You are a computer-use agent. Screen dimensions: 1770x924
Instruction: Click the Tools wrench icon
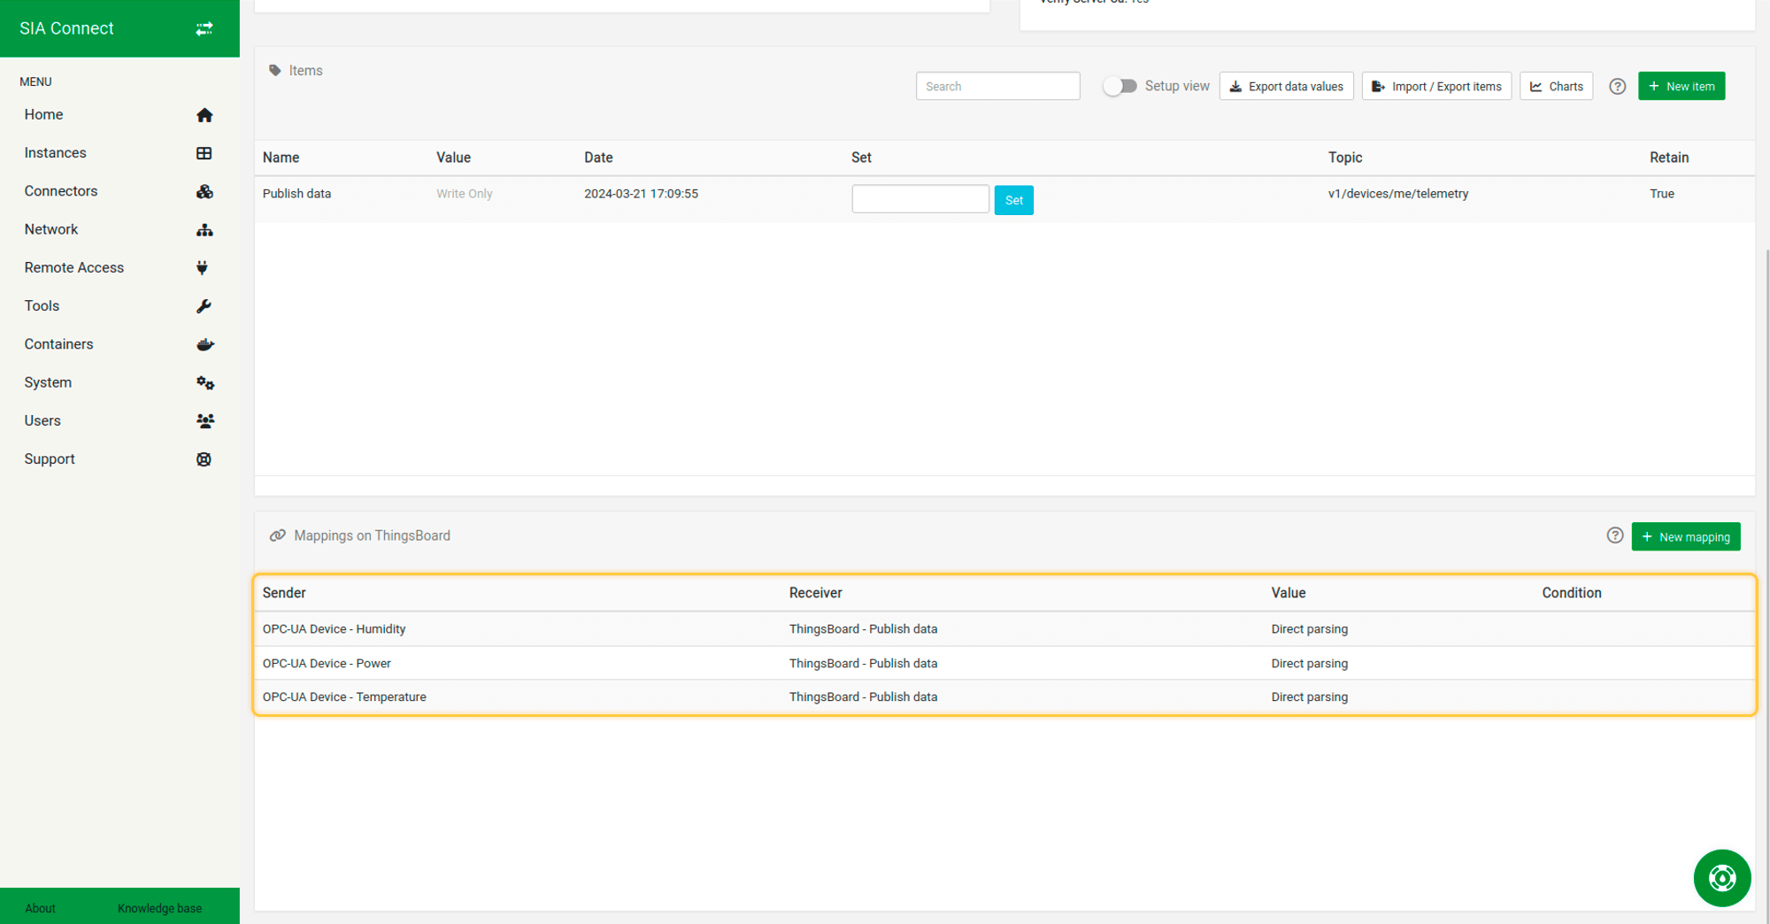(204, 306)
